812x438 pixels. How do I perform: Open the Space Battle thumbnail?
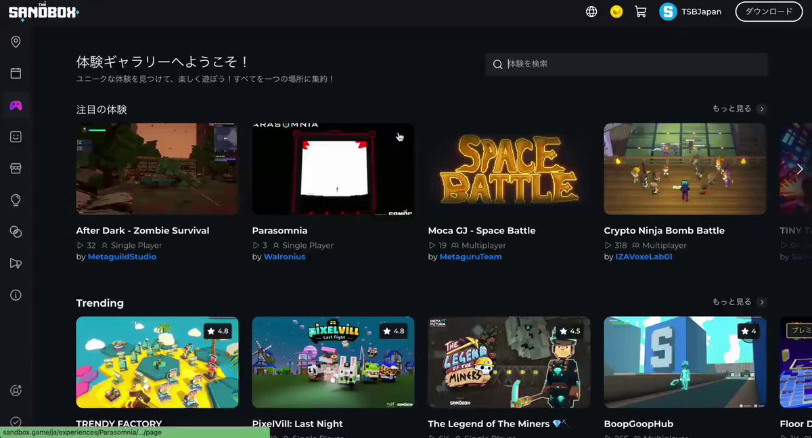tap(509, 169)
